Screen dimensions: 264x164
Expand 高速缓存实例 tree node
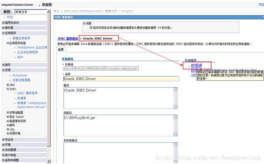click(x=8, y=121)
